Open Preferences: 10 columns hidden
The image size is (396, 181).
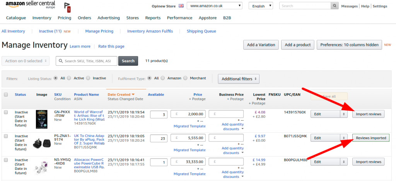[349, 45]
